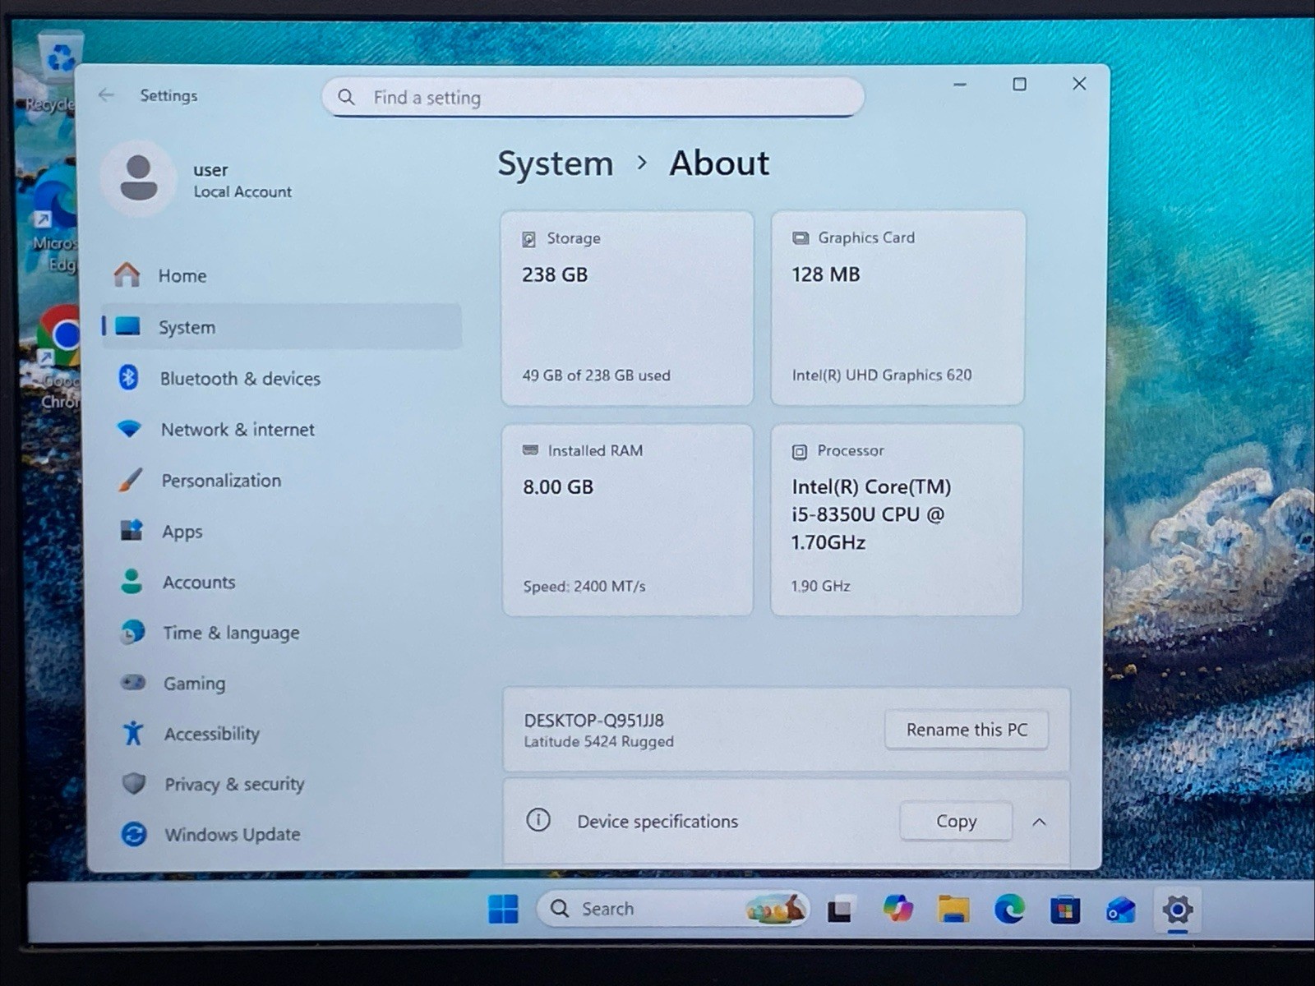This screenshot has height=986, width=1315.
Task: Open the Home settings page
Action: [x=283, y=275]
